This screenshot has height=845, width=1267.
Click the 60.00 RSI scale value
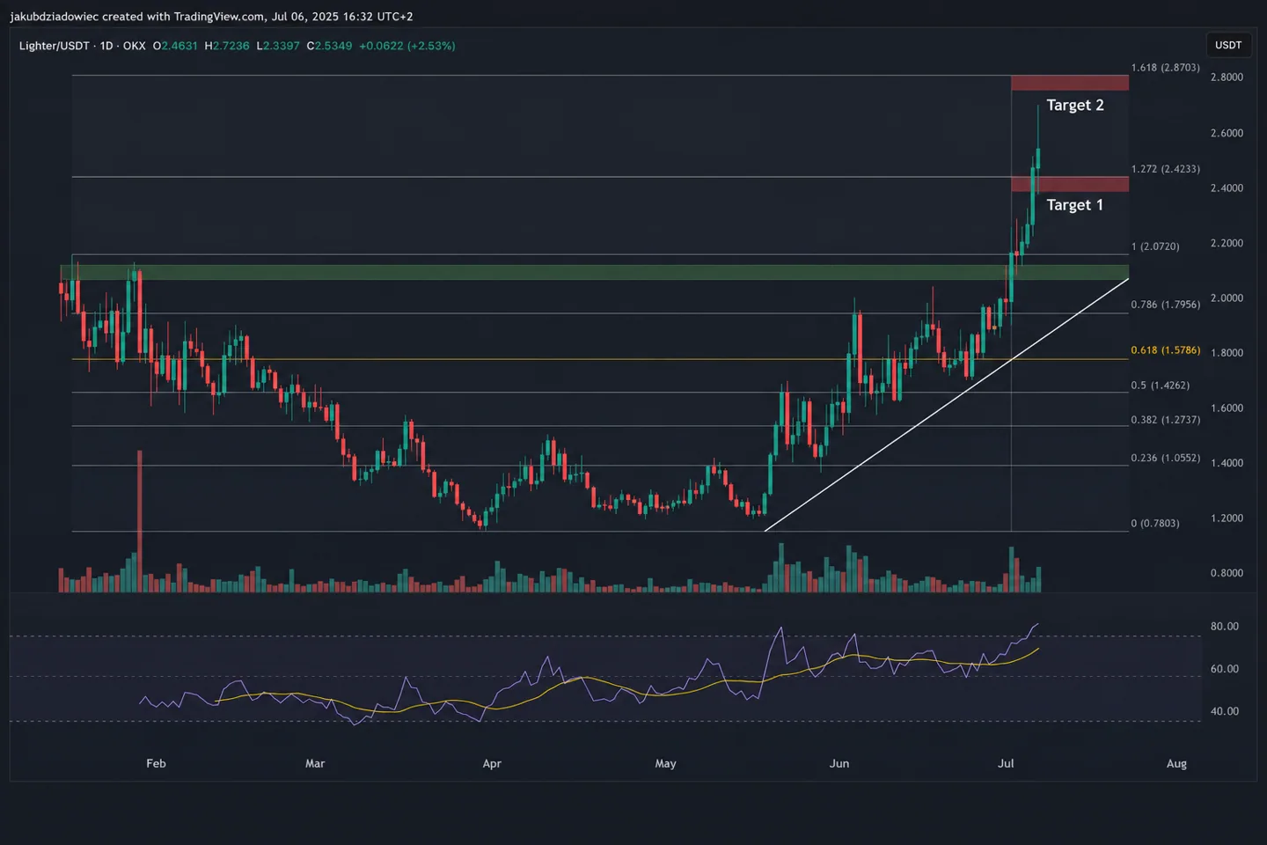pyautogui.click(x=1225, y=669)
